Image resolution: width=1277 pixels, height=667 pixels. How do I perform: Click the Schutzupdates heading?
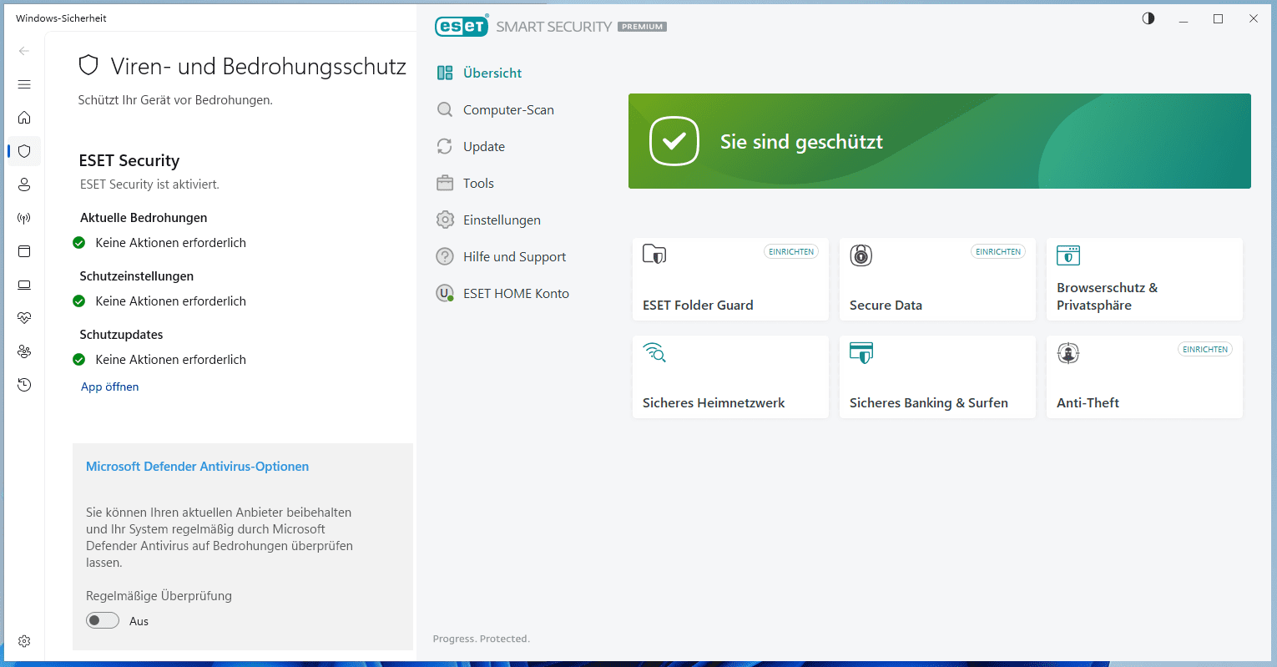(121, 334)
